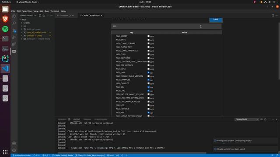The height and width of the screenshot is (157, 280).
Task: Disable NS3_EXAMPLES checkbox
Action: tap(148, 80)
